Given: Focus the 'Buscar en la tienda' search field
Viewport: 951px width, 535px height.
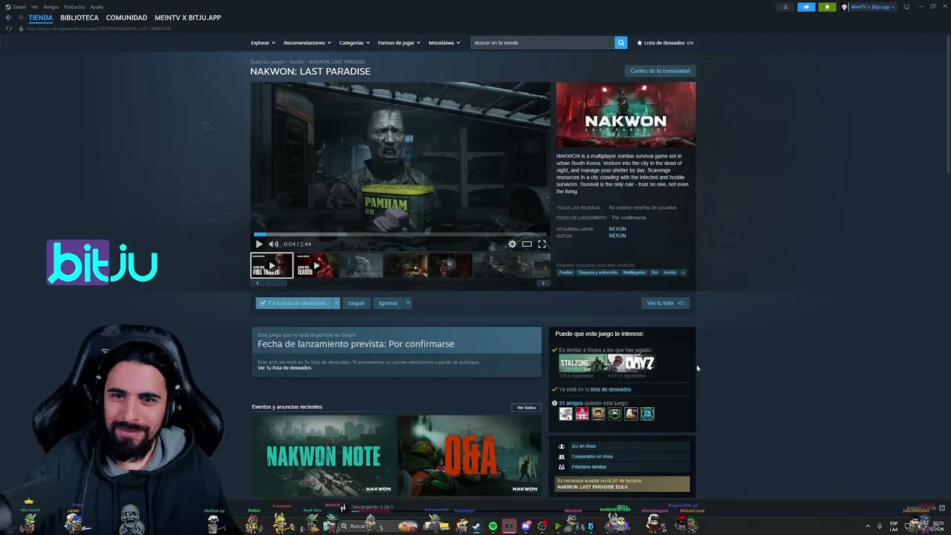Looking at the screenshot, I should click(542, 42).
